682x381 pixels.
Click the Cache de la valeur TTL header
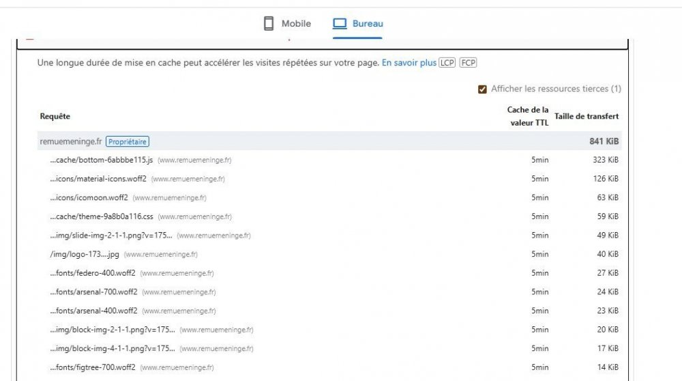(x=528, y=116)
